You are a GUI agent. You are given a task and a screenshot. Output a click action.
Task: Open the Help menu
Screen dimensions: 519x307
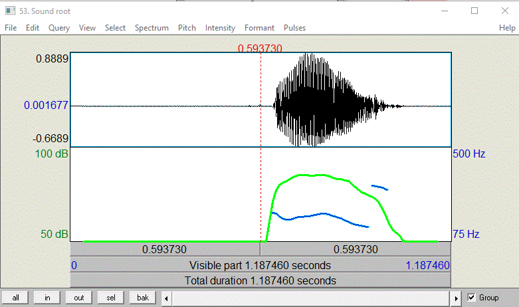pos(507,28)
